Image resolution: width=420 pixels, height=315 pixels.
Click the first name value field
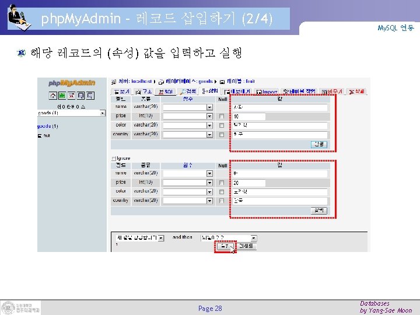point(279,107)
